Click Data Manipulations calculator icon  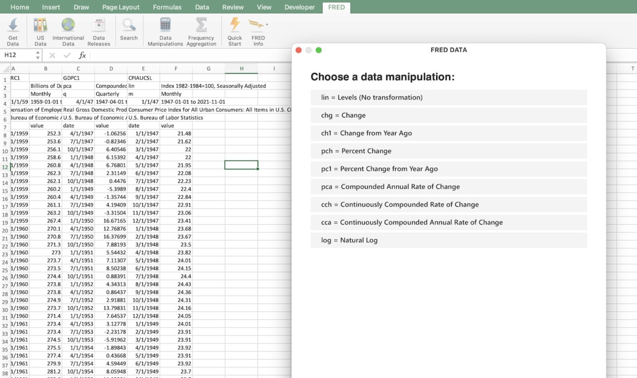pyautogui.click(x=165, y=31)
